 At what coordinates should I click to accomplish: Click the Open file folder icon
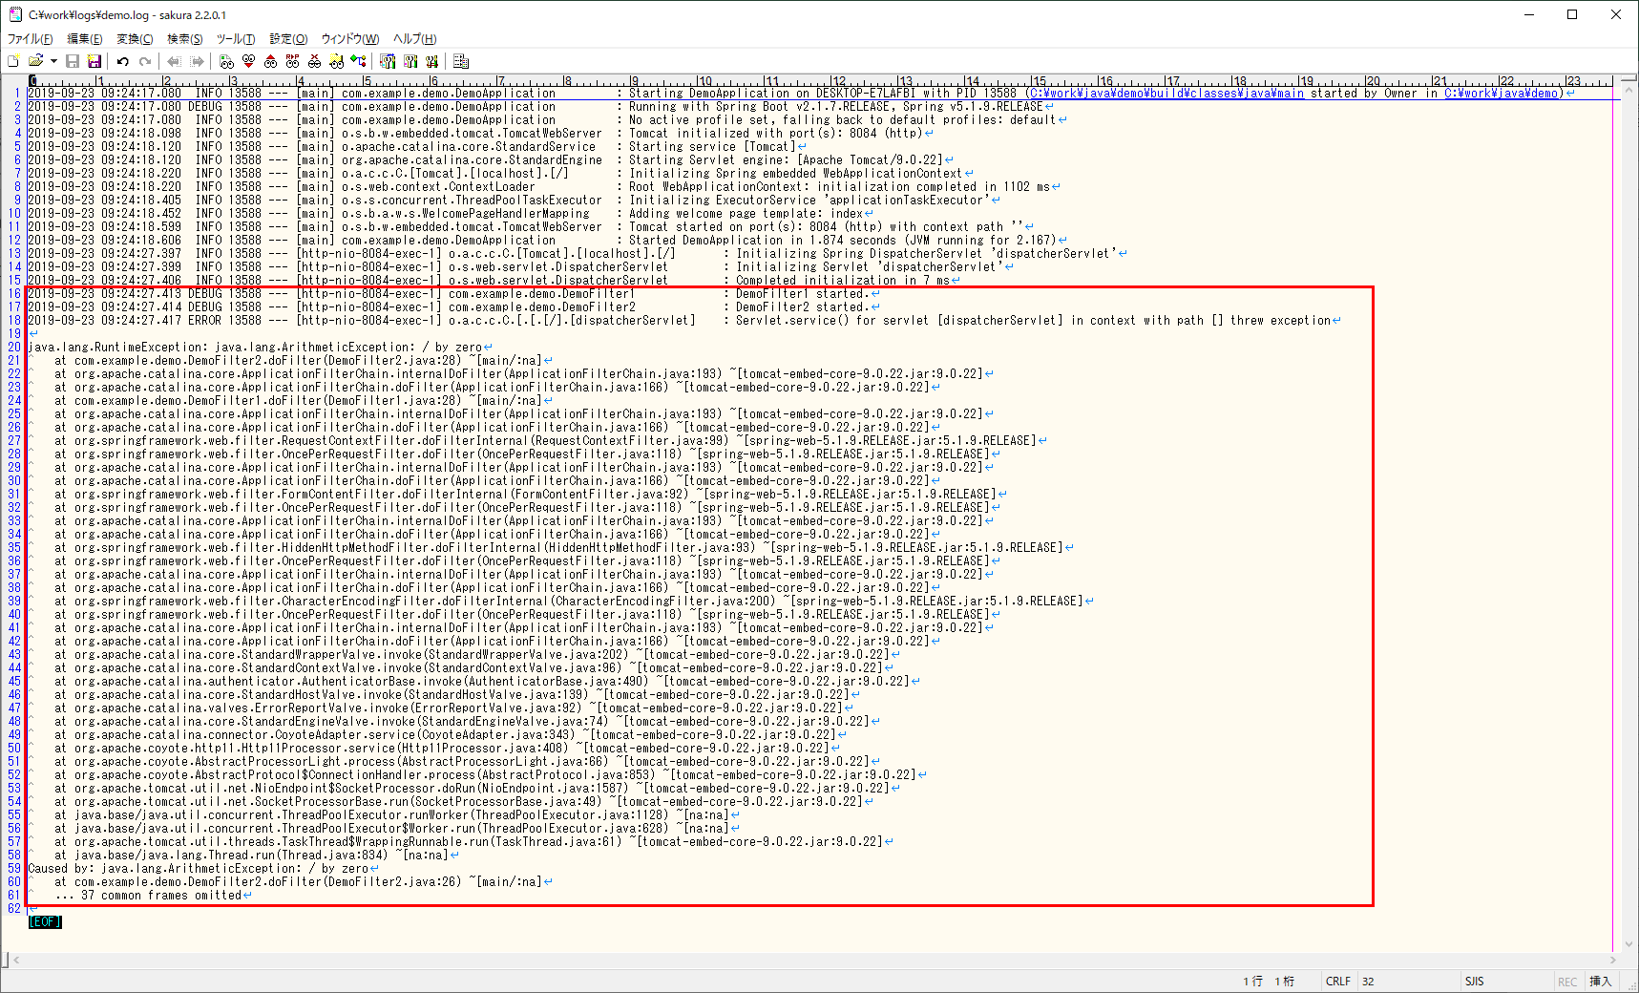pos(36,61)
